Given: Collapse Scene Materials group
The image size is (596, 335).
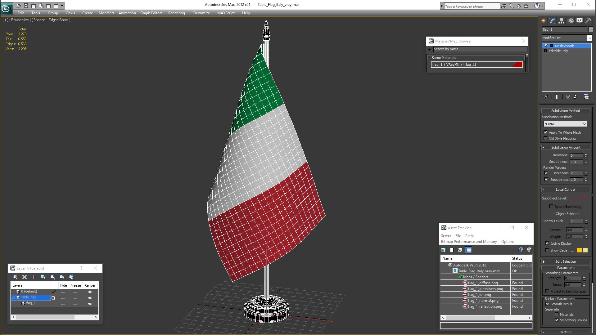Looking at the screenshot, I should [x=430, y=58].
